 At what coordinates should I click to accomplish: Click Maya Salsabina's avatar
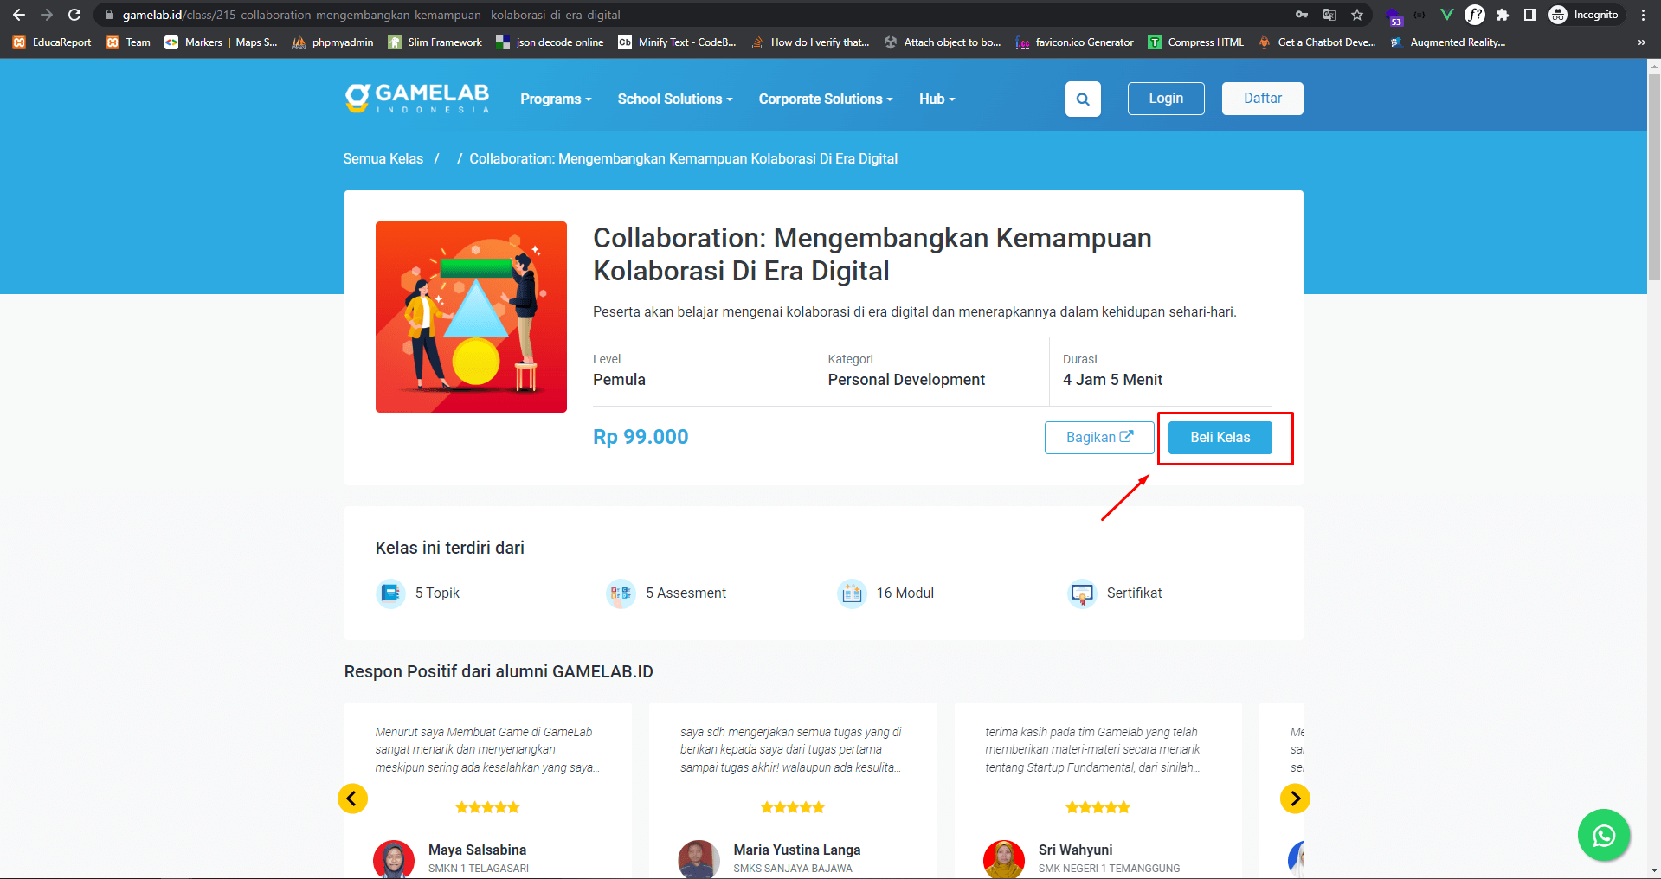[x=394, y=860]
